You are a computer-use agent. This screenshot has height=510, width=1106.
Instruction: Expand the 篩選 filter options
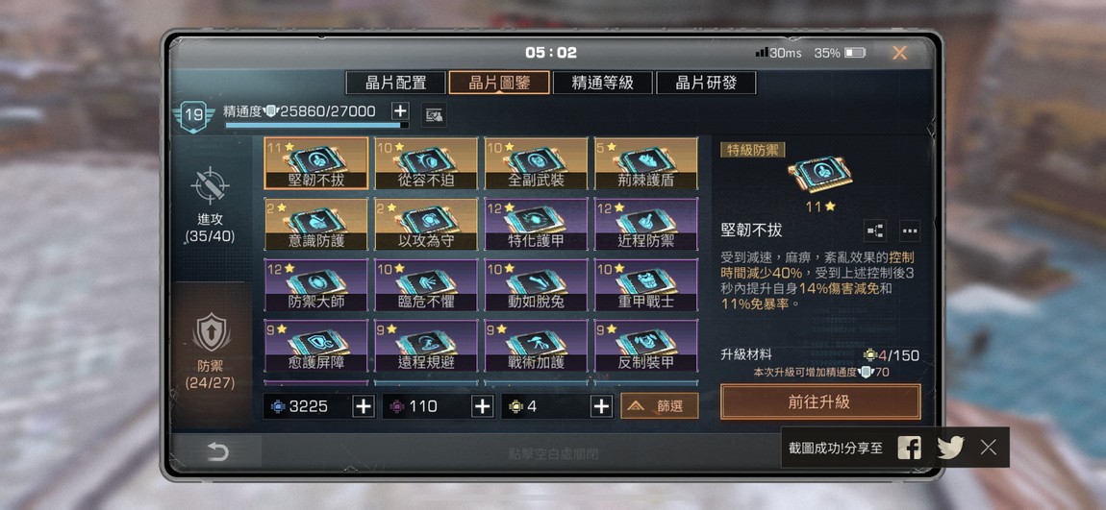(660, 405)
